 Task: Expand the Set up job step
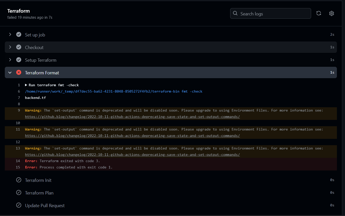(x=10, y=34)
